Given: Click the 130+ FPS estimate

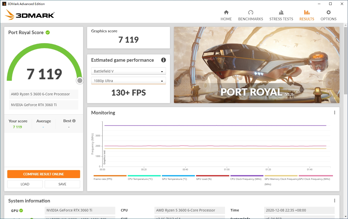Looking at the screenshot, I should point(128,93).
